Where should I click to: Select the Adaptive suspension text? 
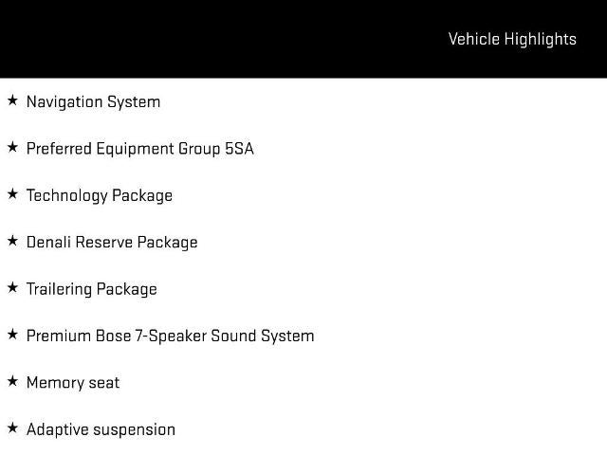(x=101, y=429)
